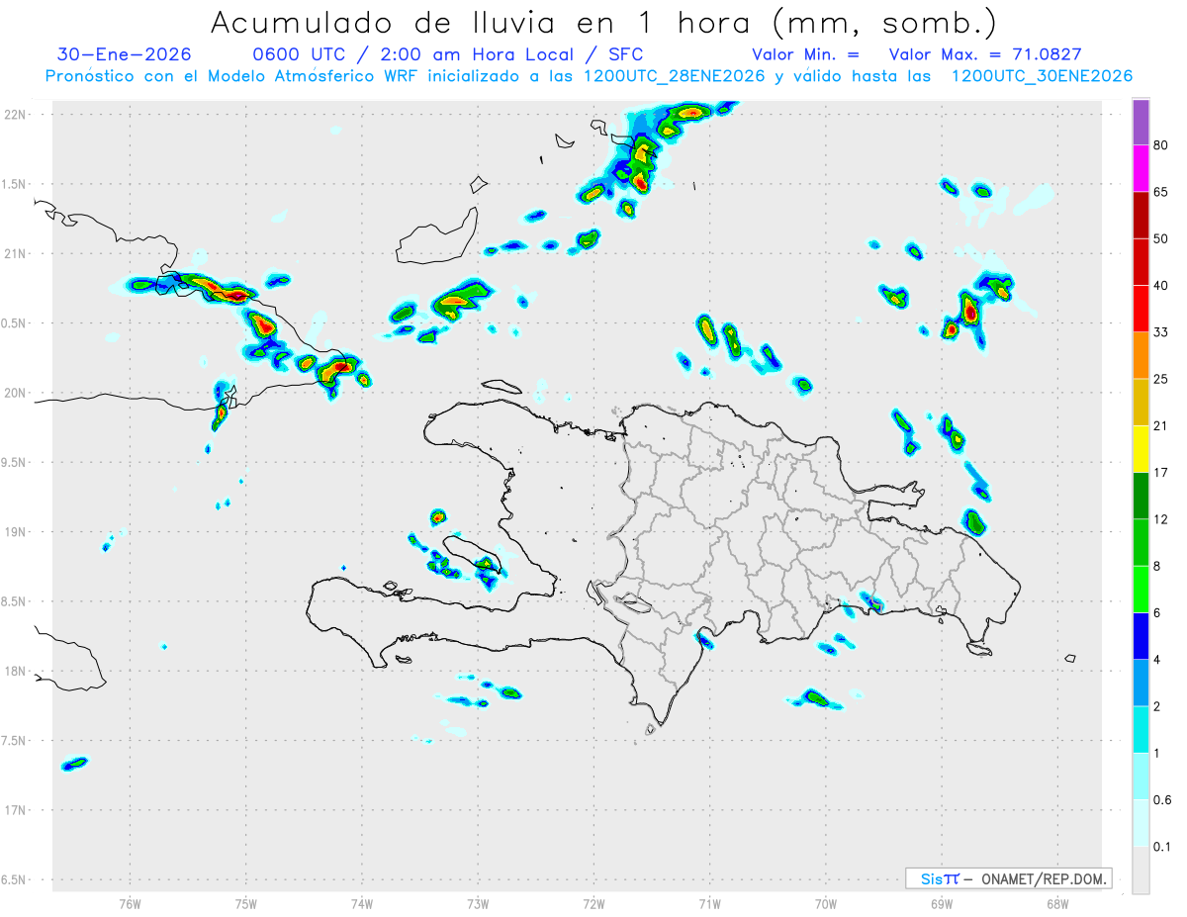Click the "21N" latitude label

click(x=16, y=253)
